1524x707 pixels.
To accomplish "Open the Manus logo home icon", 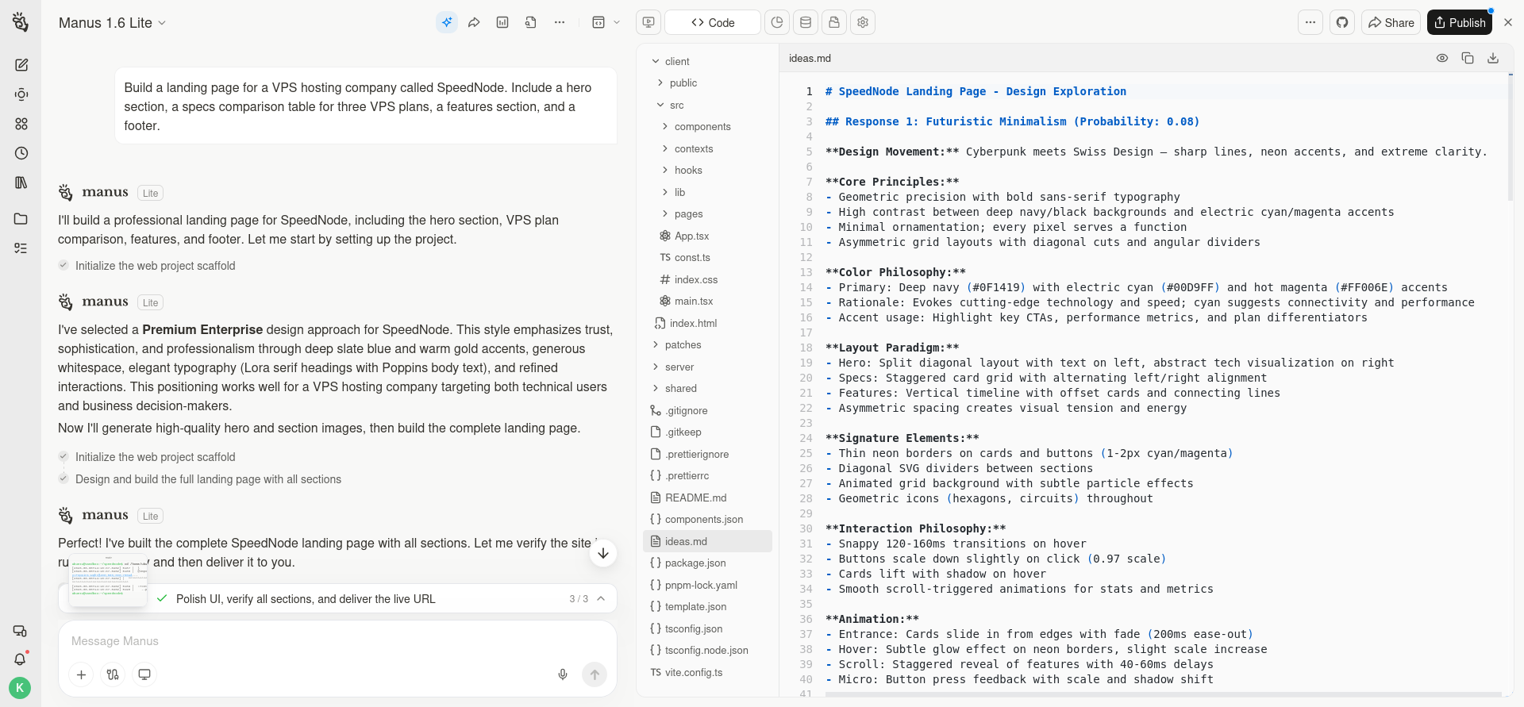I will click(21, 22).
